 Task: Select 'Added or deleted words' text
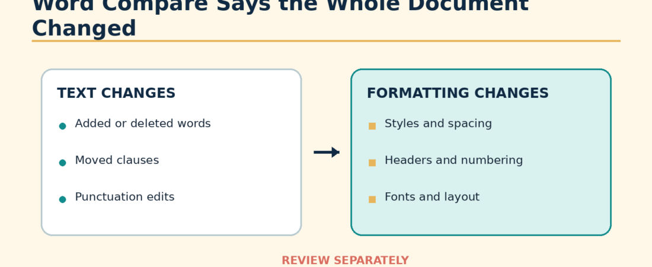tap(143, 124)
